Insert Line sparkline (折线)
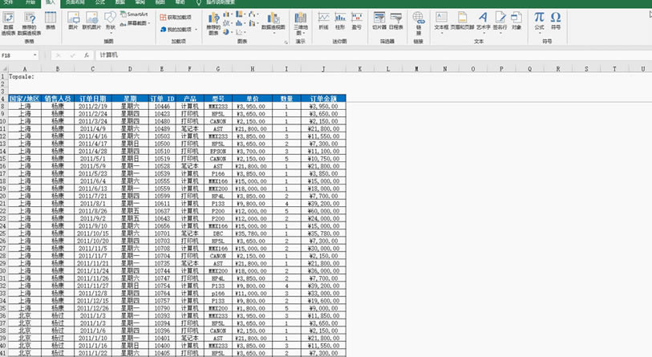Screen dimensions: 652x357 pyautogui.click(x=323, y=21)
